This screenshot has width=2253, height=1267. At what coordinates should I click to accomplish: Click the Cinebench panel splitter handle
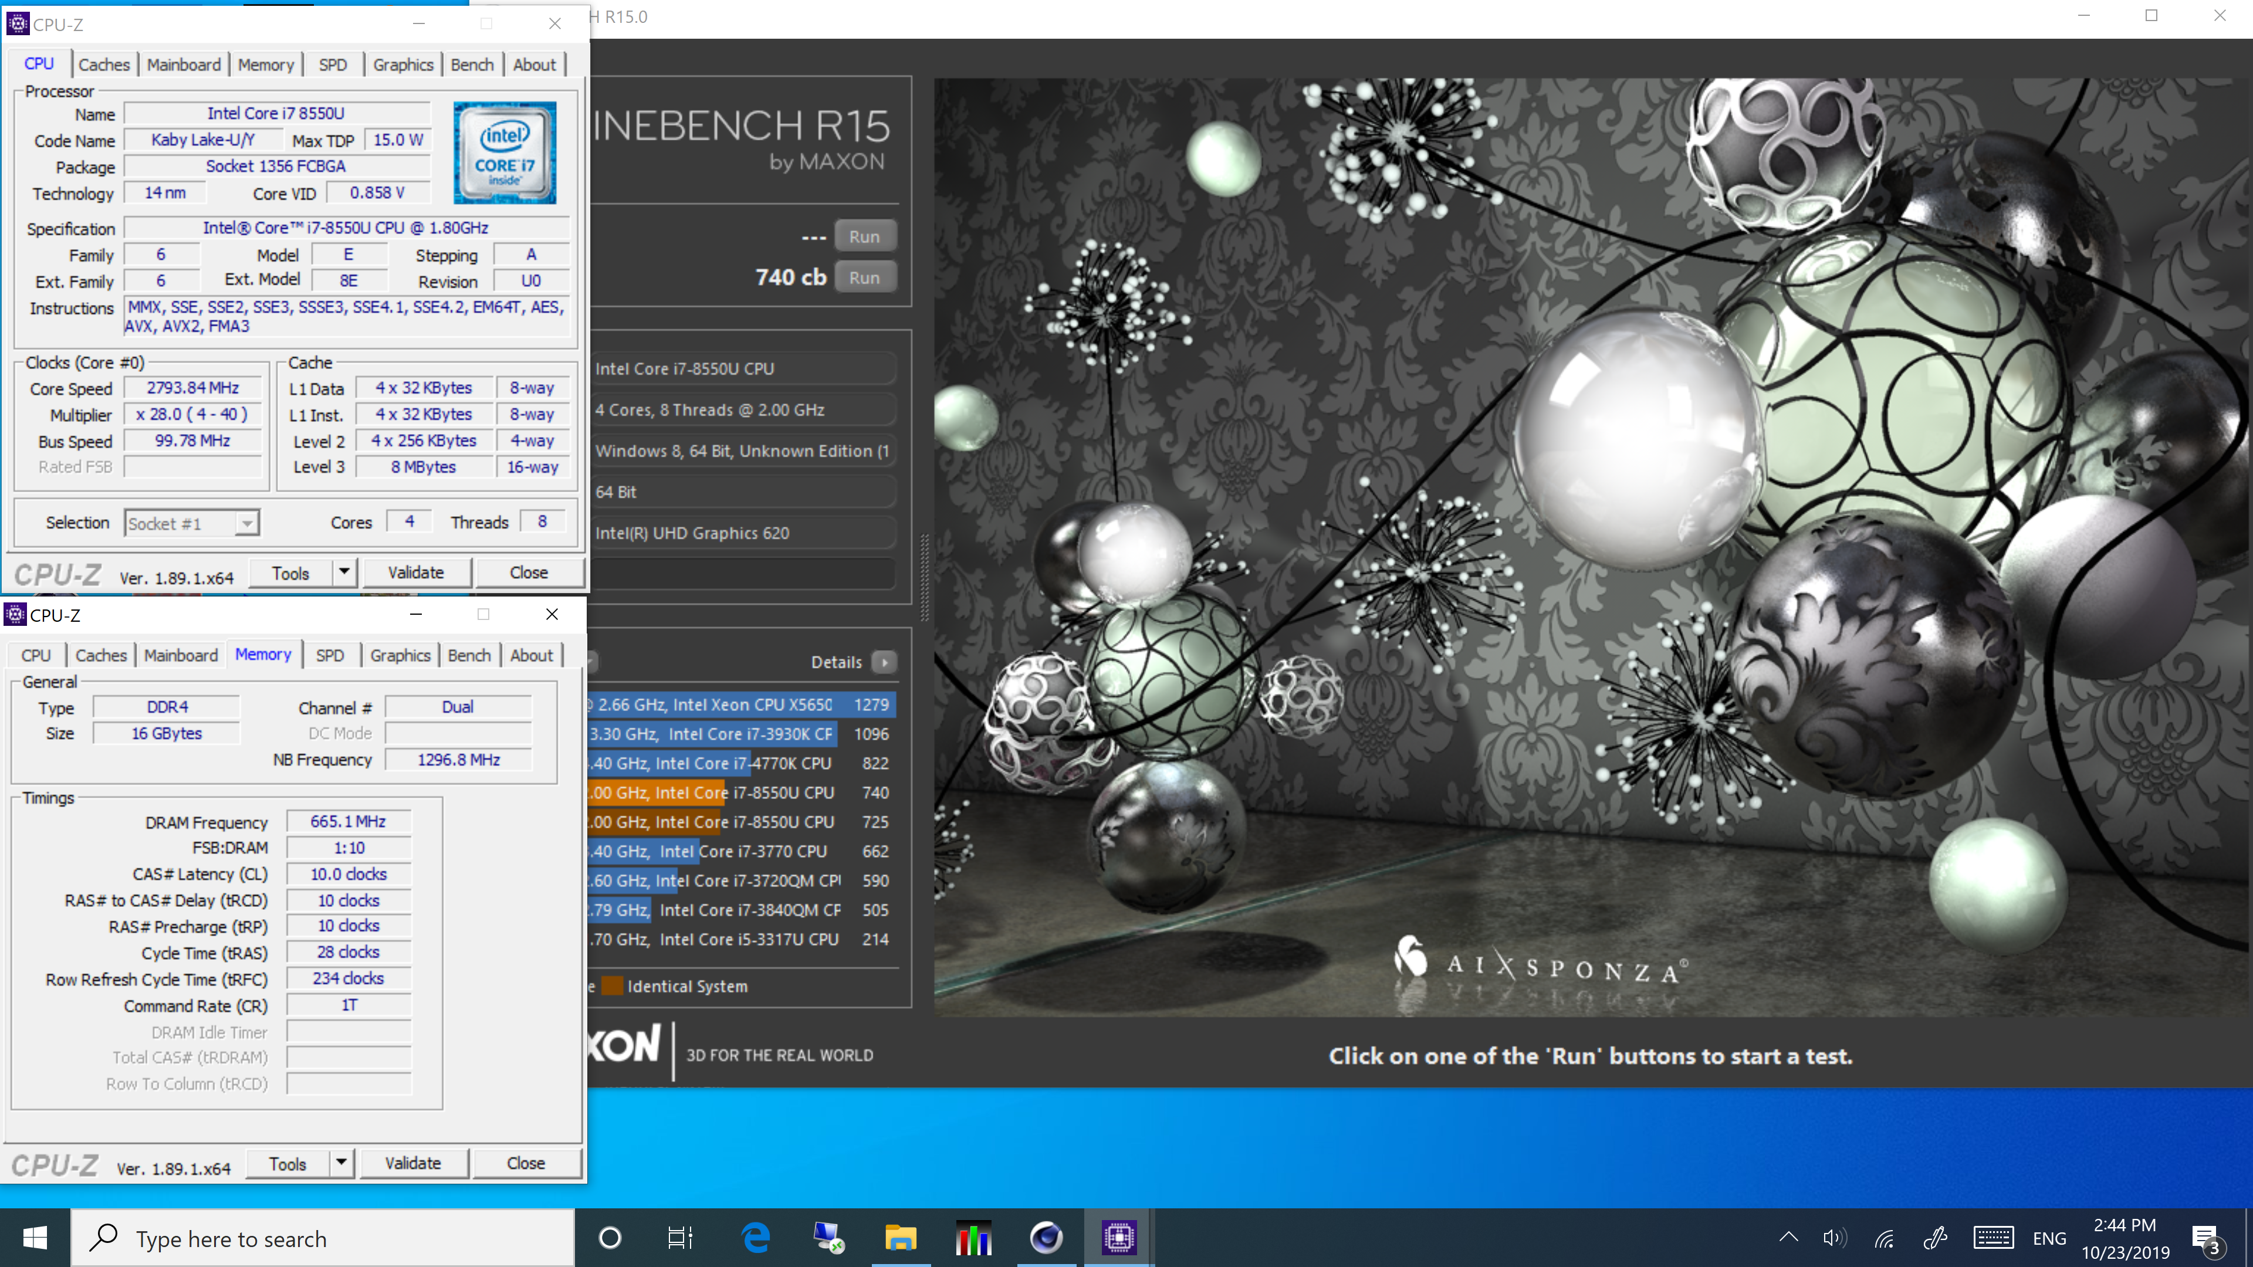(925, 577)
